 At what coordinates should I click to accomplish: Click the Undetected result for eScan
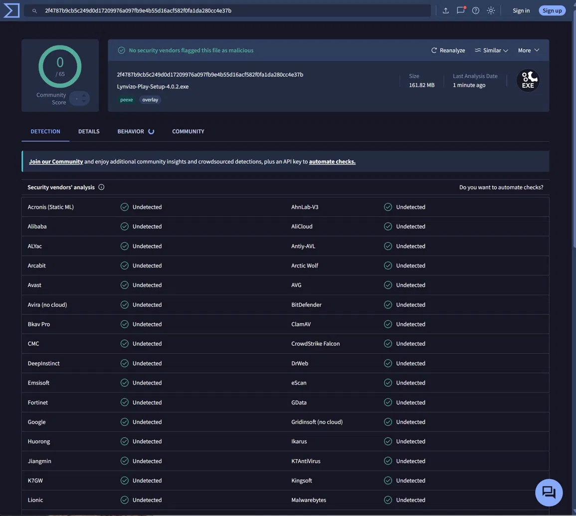point(411,383)
